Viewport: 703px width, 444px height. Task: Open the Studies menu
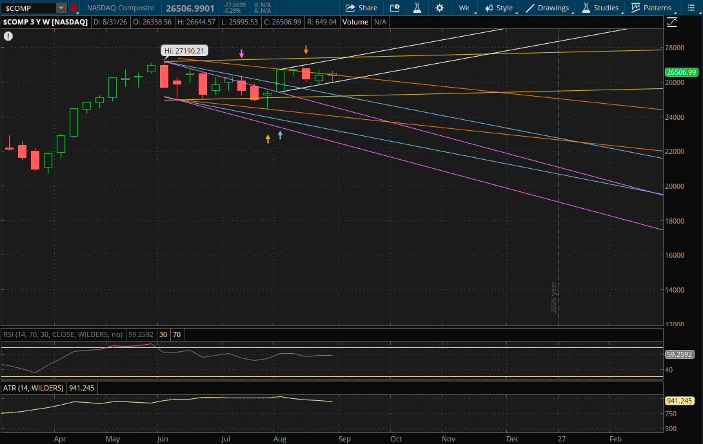coord(600,8)
